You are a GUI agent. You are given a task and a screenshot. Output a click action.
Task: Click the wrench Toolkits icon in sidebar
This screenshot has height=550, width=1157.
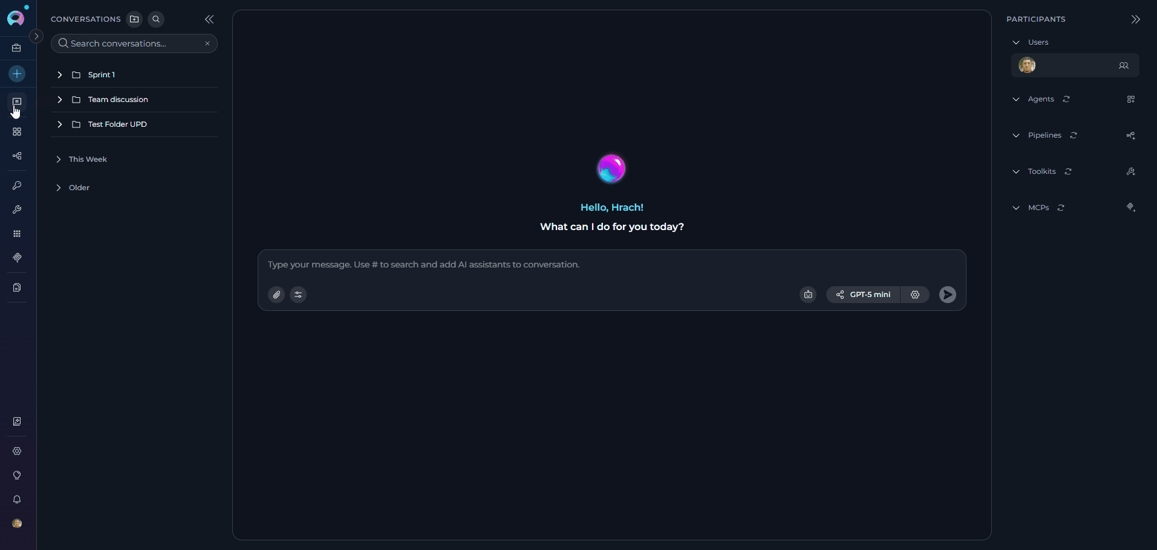pyautogui.click(x=16, y=209)
